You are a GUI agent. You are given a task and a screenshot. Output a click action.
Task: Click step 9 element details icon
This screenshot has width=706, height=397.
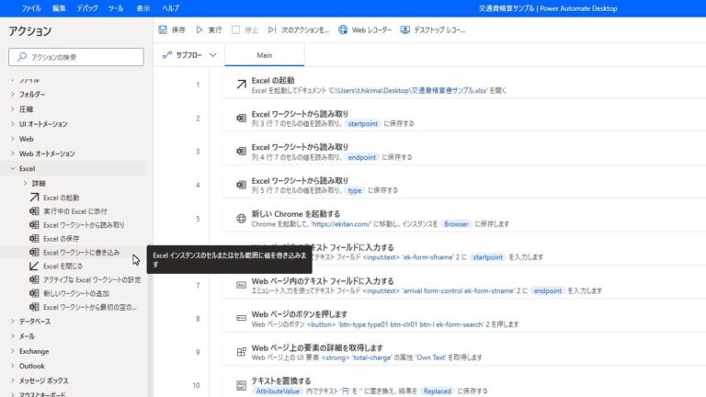tap(242, 352)
